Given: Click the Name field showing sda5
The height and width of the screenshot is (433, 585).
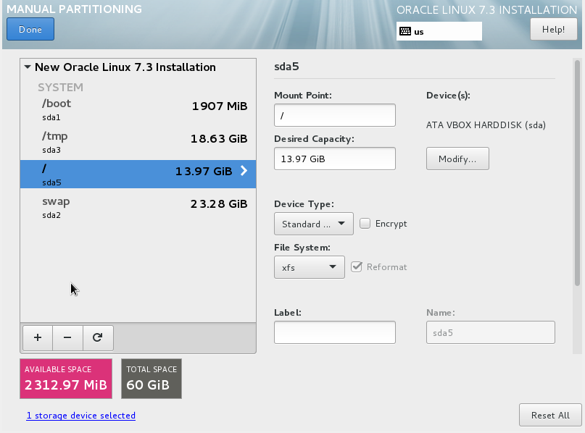Looking at the screenshot, I should click(x=491, y=332).
